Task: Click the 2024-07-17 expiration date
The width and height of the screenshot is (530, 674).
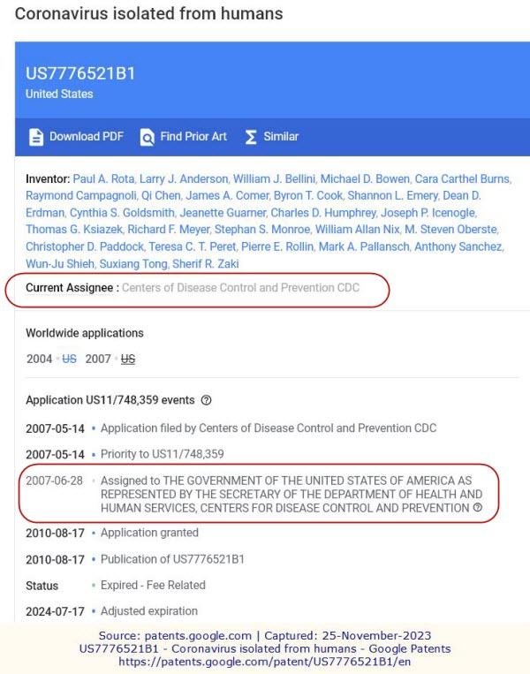Action: (x=55, y=611)
